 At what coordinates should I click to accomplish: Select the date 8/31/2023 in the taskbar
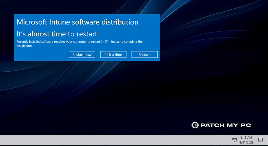point(246,142)
